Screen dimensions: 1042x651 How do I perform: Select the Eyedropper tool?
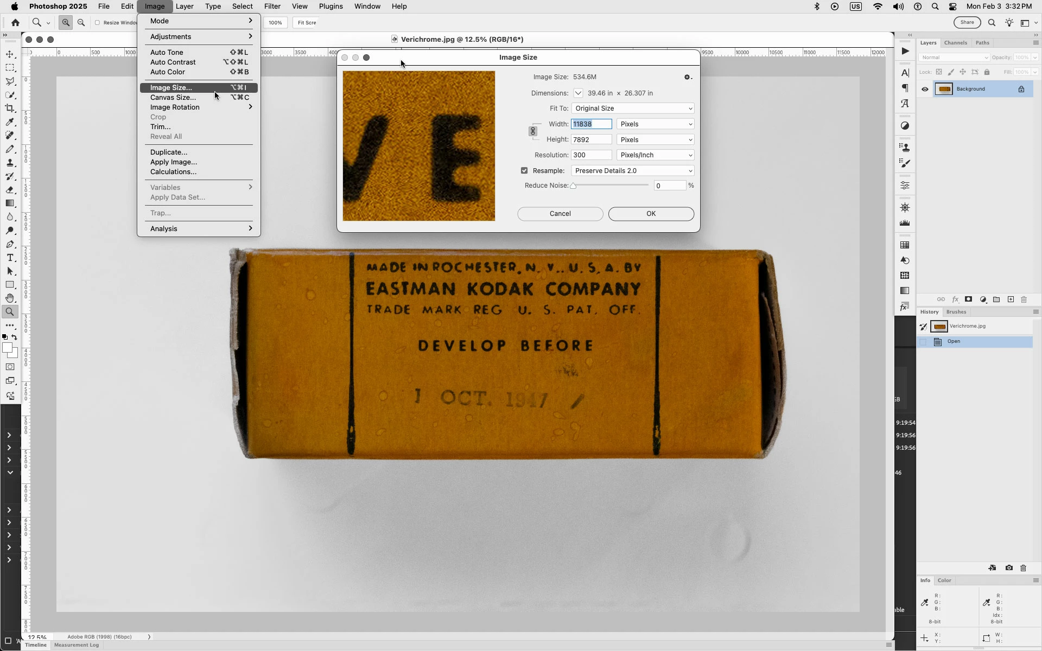(x=10, y=122)
